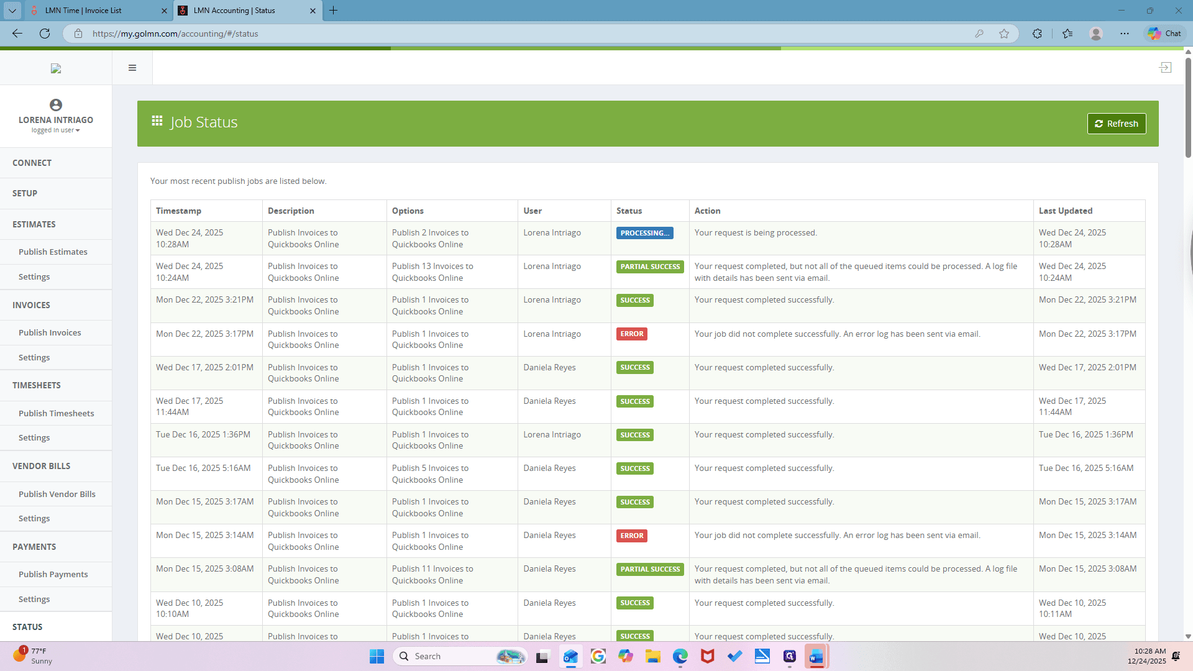View site info via the address bar lock icon
Image resolution: width=1193 pixels, height=671 pixels.
(x=78, y=34)
